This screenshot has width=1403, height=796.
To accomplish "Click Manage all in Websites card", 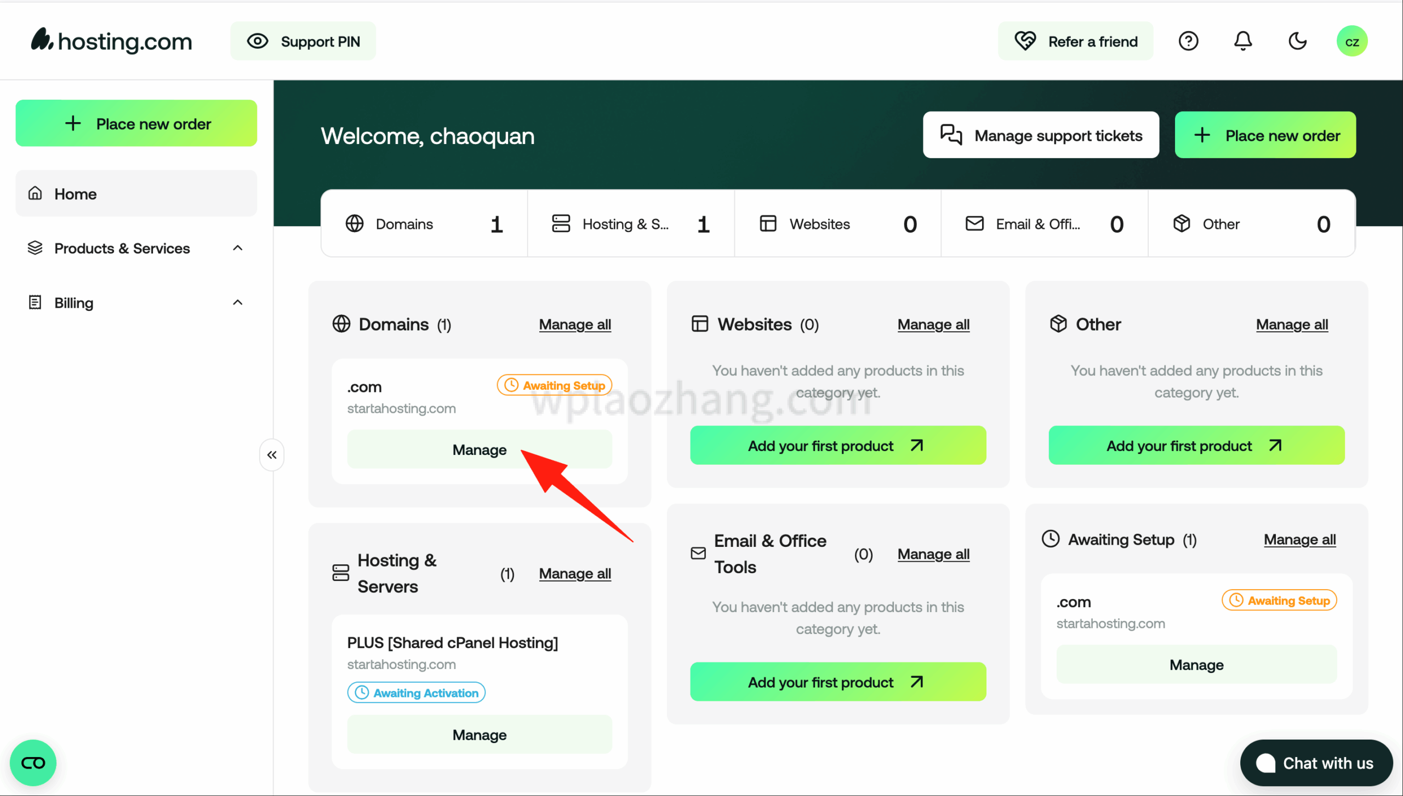I will point(933,325).
